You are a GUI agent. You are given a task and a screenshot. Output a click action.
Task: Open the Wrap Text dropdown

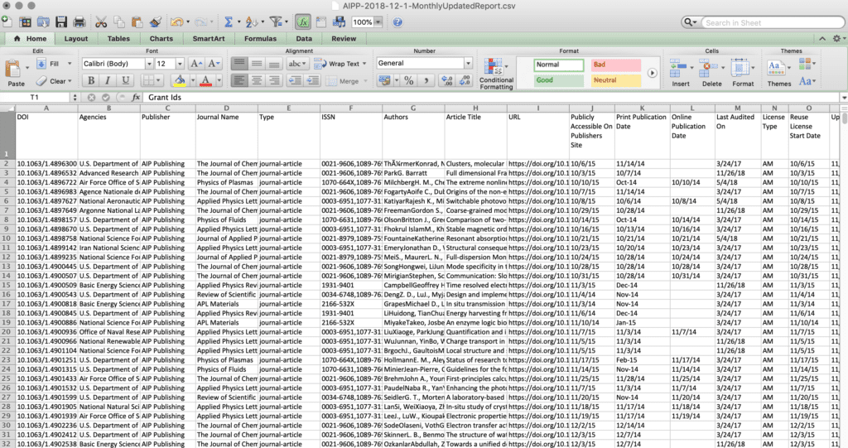click(364, 64)
